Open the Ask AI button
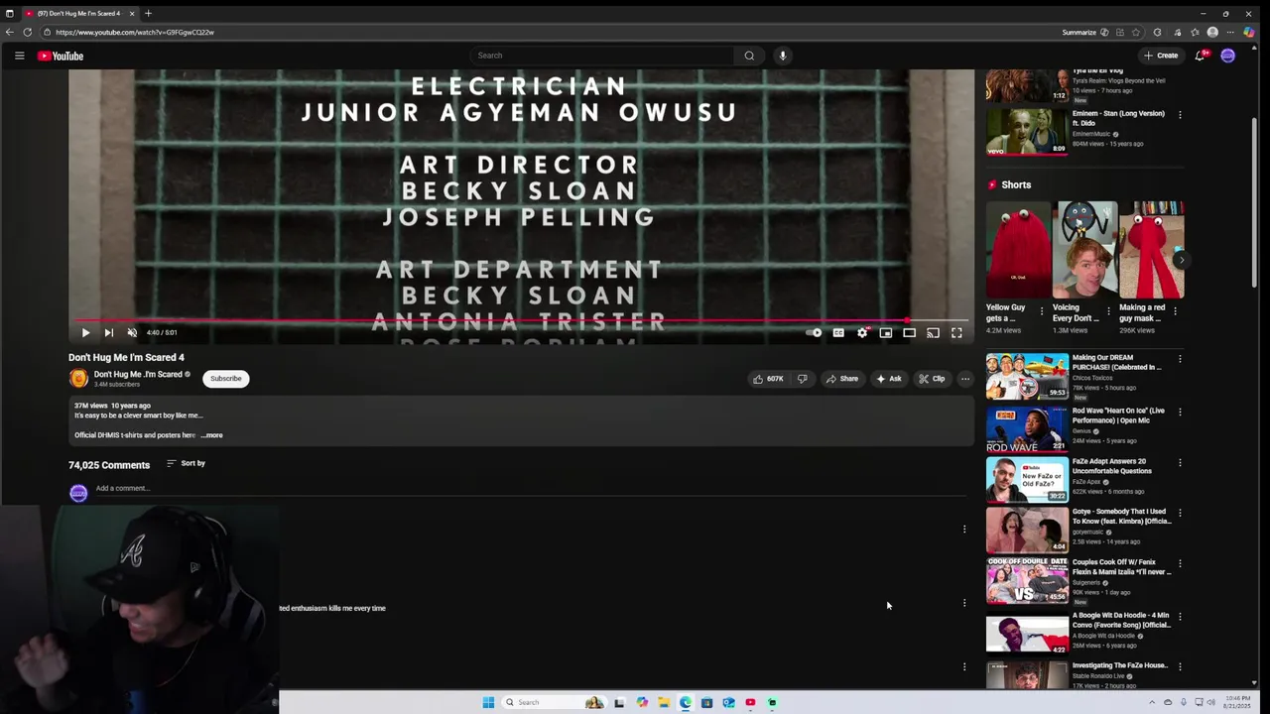This screenshot has width=1270, height=714. (x=889, y=379)
